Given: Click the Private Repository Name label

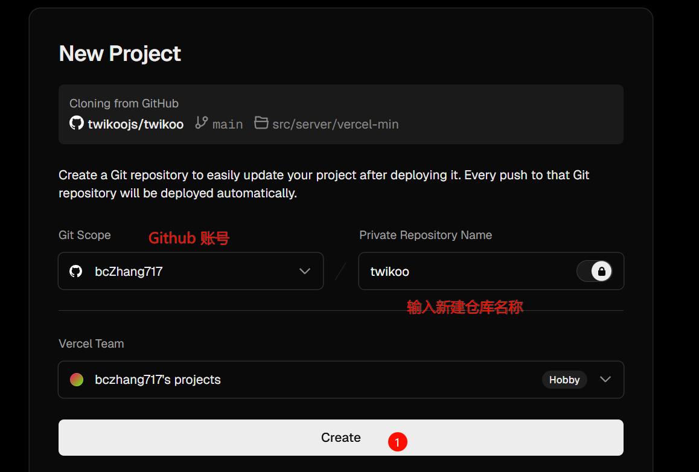Looking at the screenshot, I should click(x=426, y=235).
